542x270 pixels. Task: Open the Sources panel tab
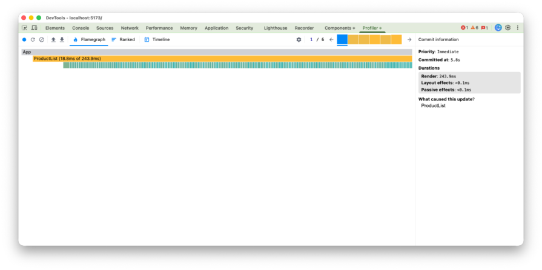click(x=105, y=28)
